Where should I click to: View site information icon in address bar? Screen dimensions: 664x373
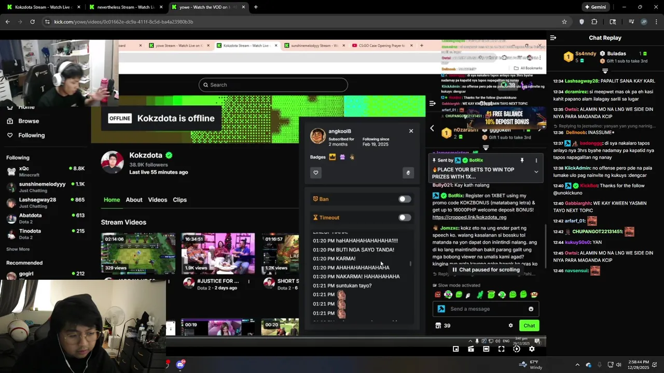(47, 22)
